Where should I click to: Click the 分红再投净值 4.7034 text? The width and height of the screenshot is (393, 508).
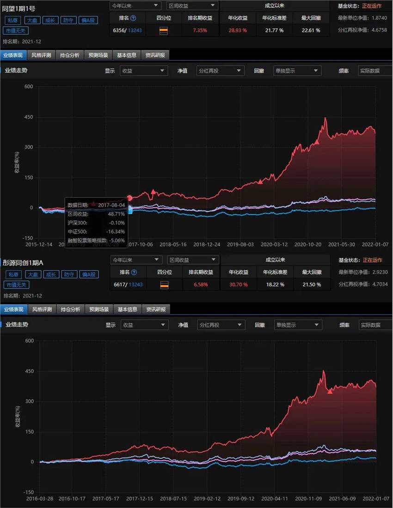(x=363, y=284)
